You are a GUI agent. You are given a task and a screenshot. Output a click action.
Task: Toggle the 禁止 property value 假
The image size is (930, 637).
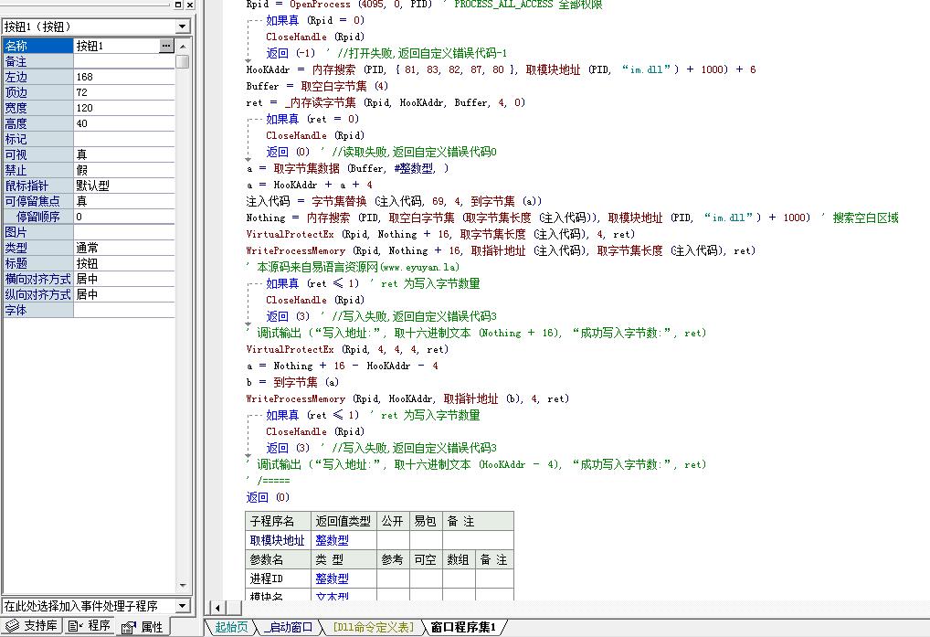tap(124, 170)
